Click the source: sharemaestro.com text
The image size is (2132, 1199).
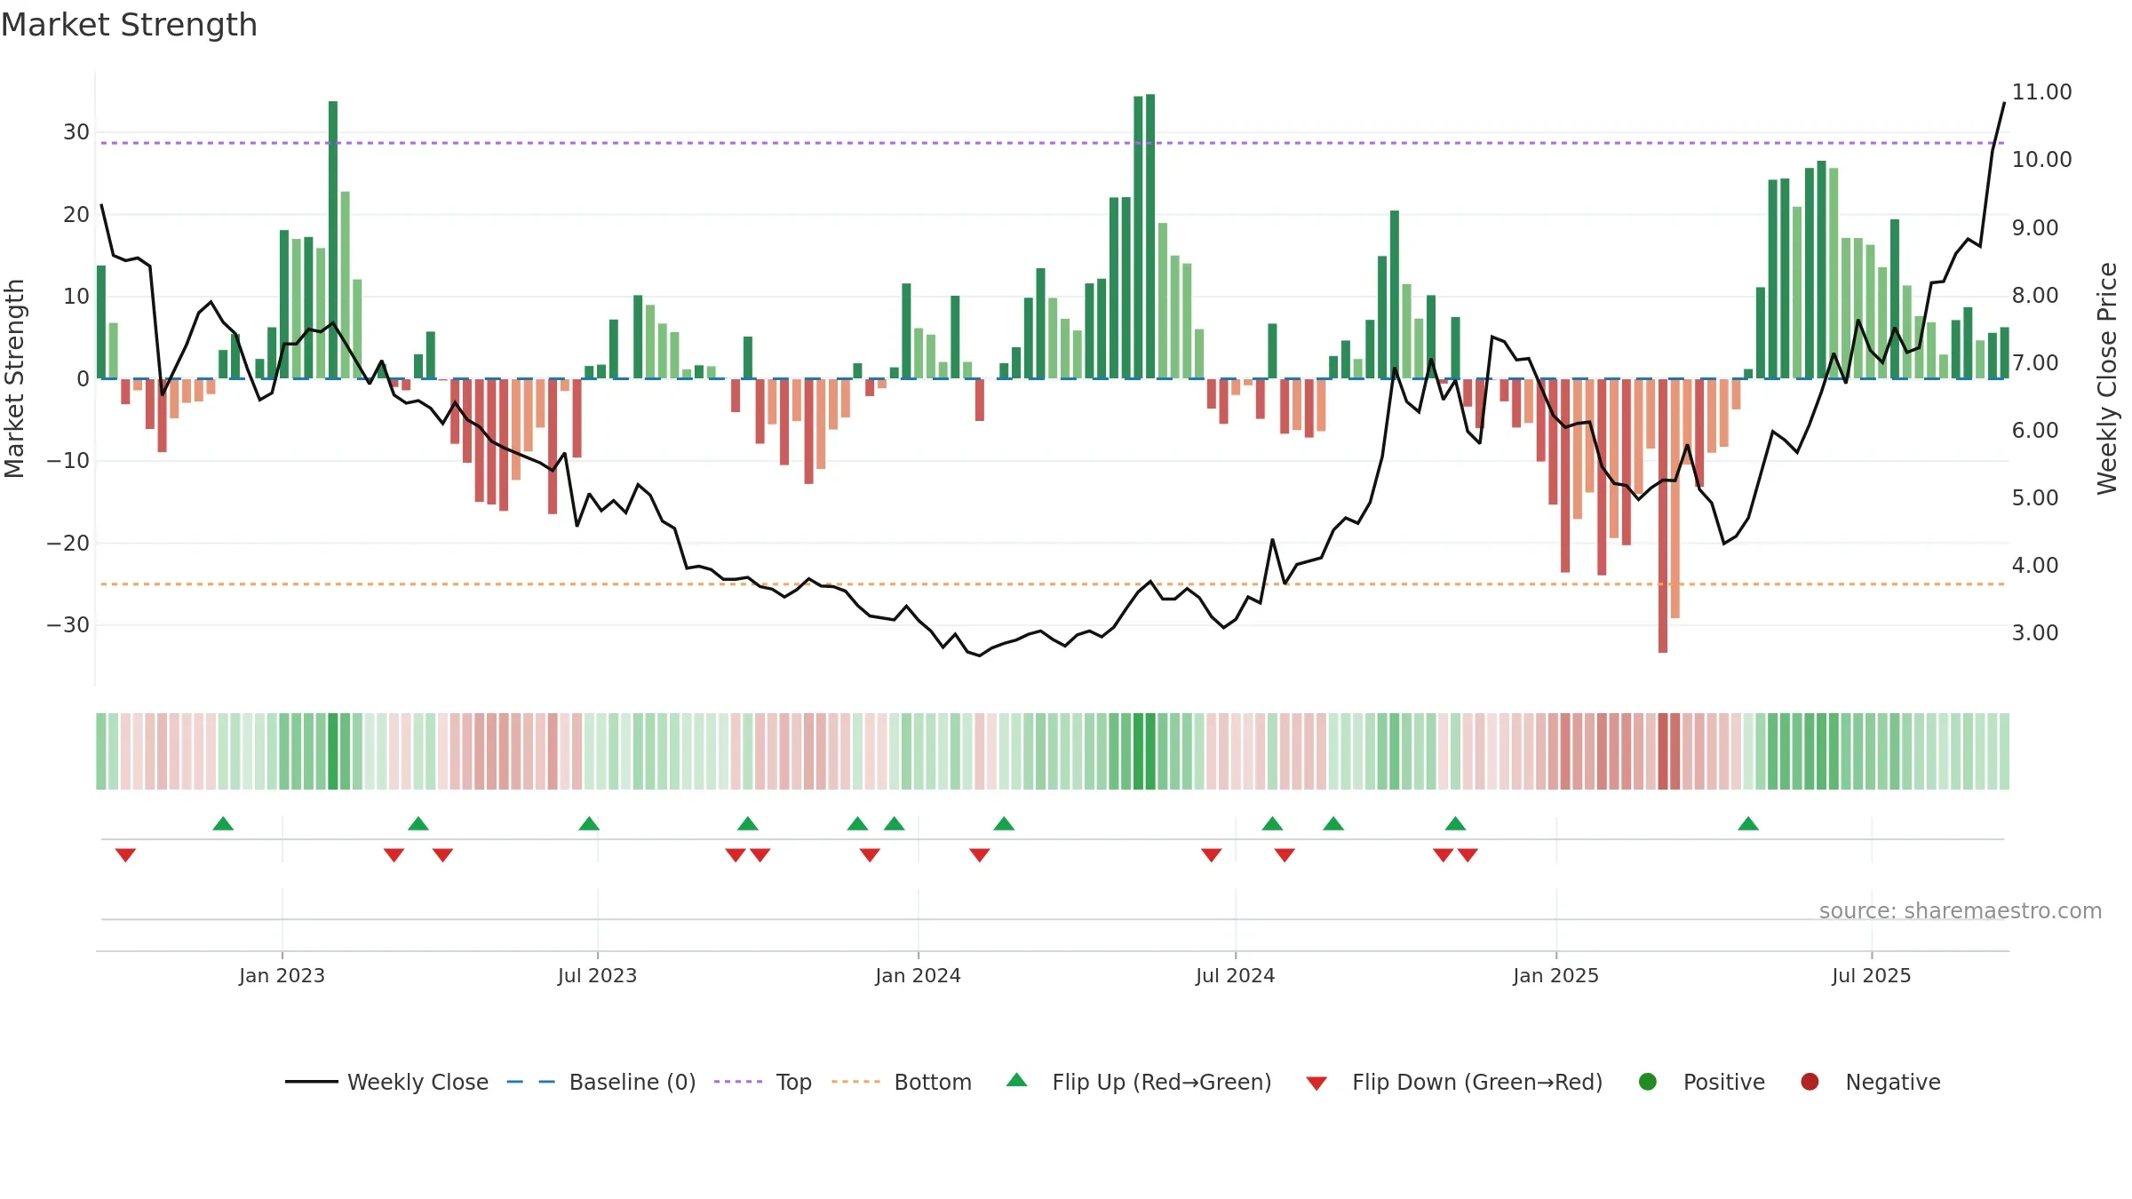click(x=1961, y=911)
